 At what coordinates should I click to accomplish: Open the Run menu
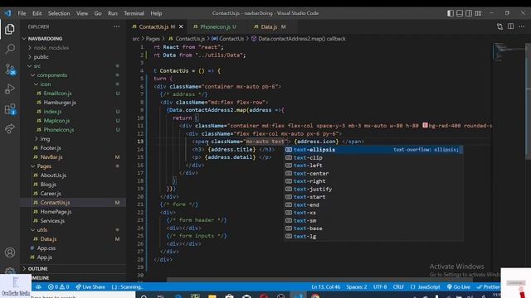(113, 13)
